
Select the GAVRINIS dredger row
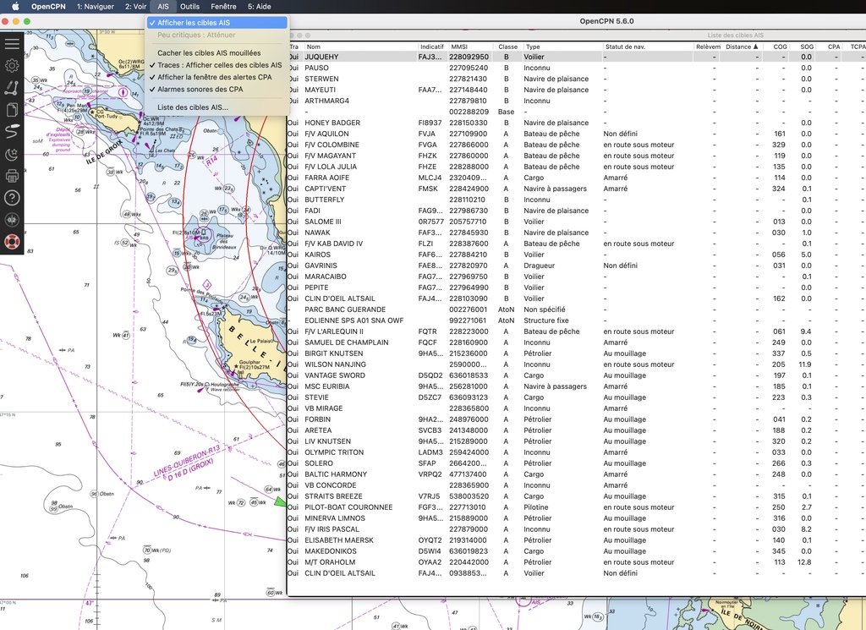577,266
